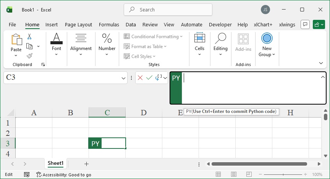Click the Excel app icon
This screenshot has height=179, width=330.
(x=9, y=10)
